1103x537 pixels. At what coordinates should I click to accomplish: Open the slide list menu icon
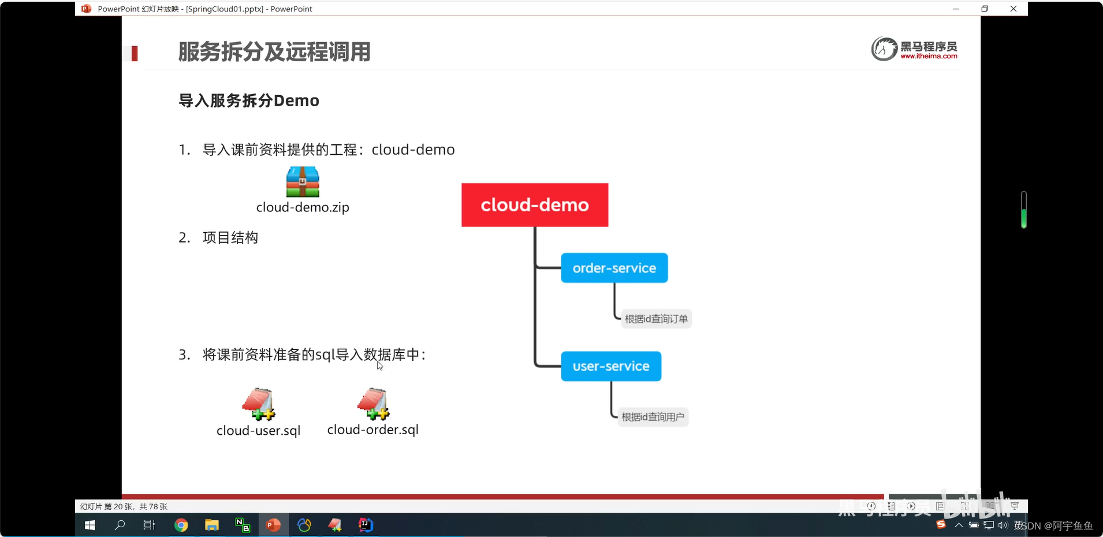[x=891, y=506]
